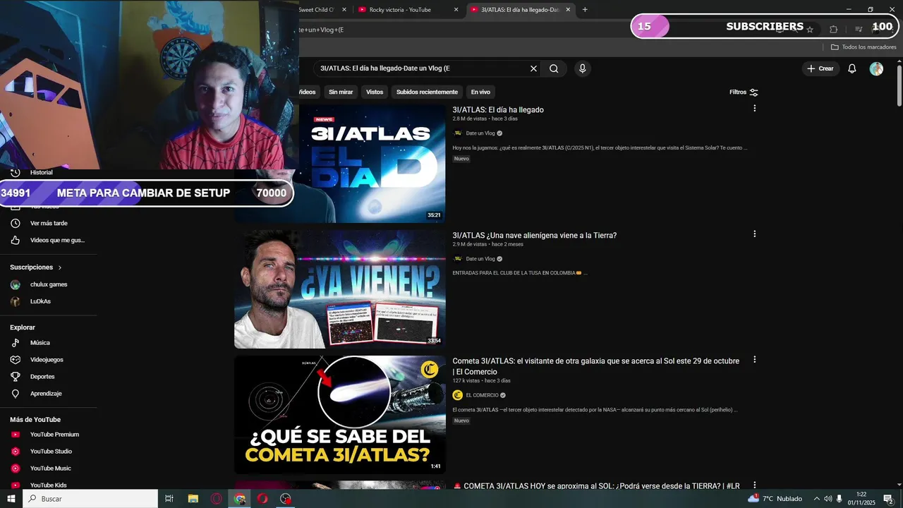The width and height of the screenshot is (903, 508).
Task: Open options menu for ¿Una nave alienígena video
Action: tap(754, 234)
